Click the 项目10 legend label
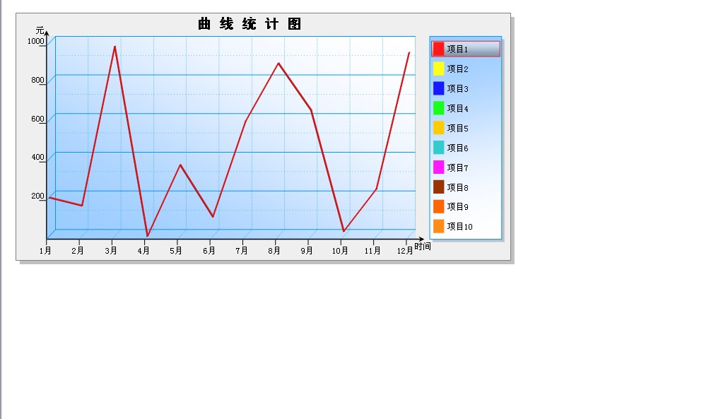This screenshot has width=704, height=419. click(x=459, y=226)
